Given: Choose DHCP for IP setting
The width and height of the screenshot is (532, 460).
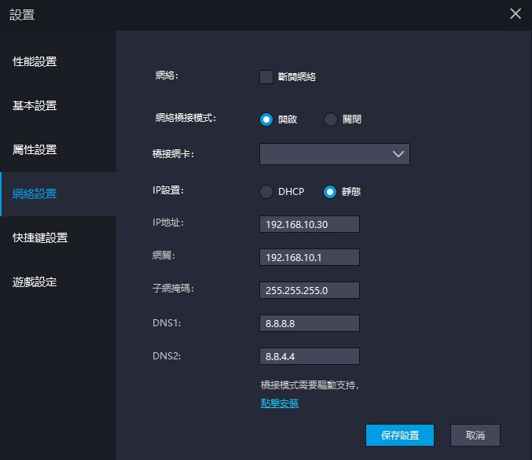Looking at the screenshot, I should click(266, 192).
